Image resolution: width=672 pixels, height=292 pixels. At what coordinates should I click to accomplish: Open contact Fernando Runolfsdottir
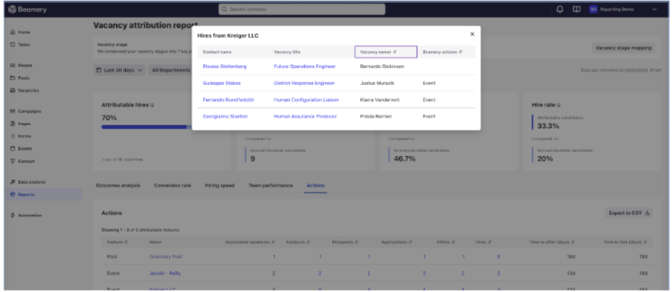[x=229, y=99]
